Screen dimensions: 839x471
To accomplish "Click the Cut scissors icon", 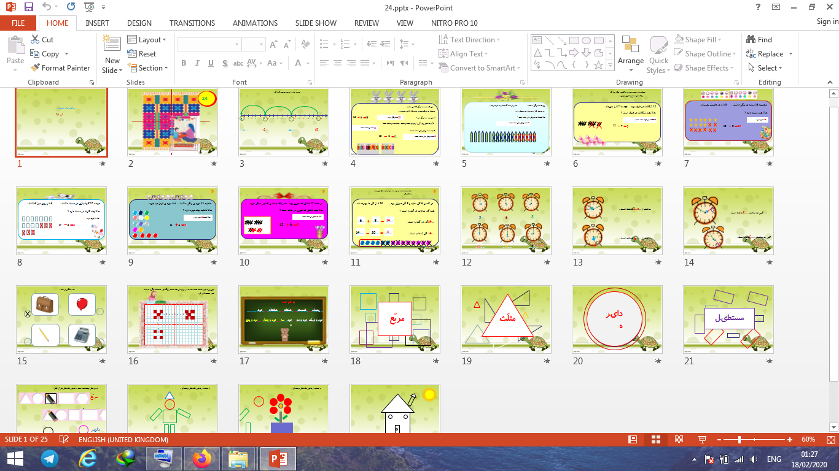I will click(35, 40).
